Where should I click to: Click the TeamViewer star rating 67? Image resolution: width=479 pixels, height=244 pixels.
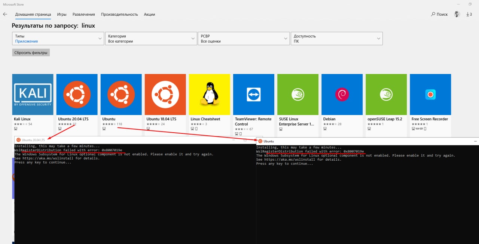(242, 129)
